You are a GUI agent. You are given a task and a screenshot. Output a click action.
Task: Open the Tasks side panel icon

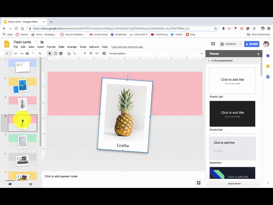pos(268,77)
